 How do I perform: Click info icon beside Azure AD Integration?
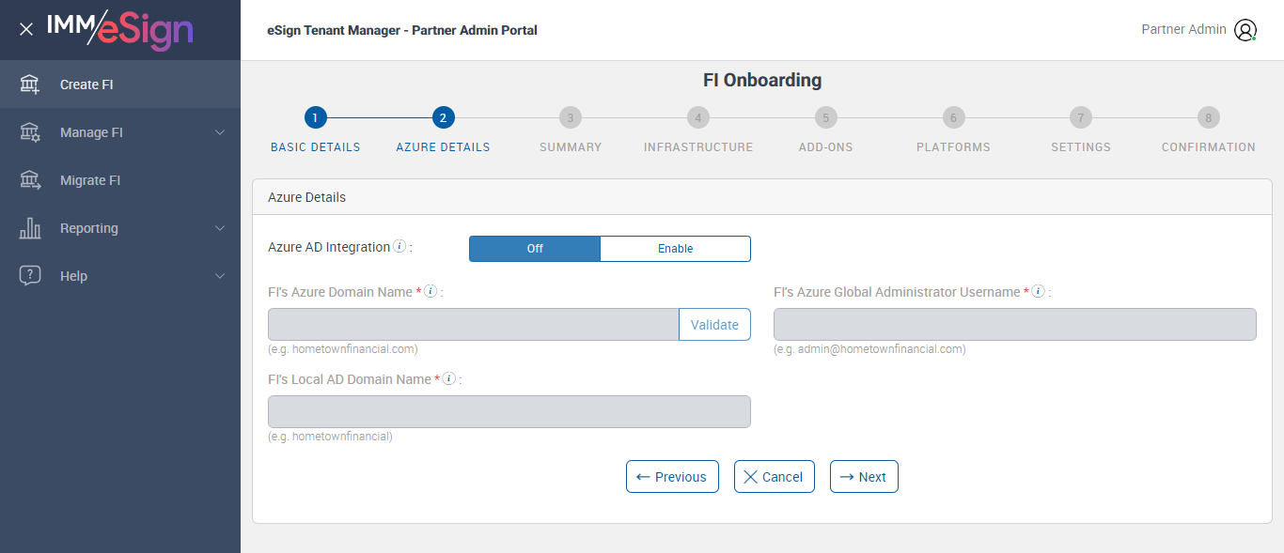[x=399, y=247]
